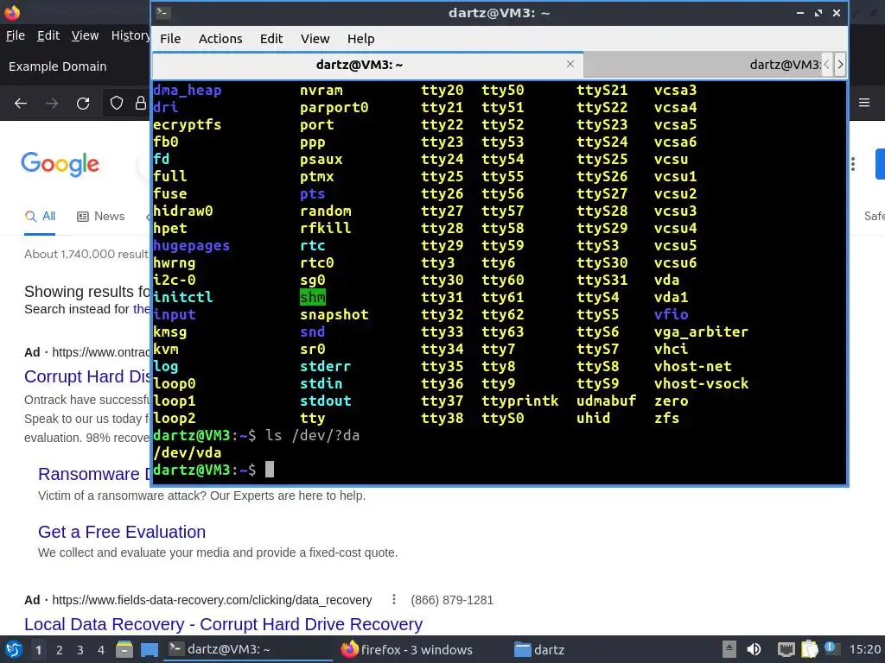Switch to workspace 4
Screen dimensions: 885x663
point(101,650)
